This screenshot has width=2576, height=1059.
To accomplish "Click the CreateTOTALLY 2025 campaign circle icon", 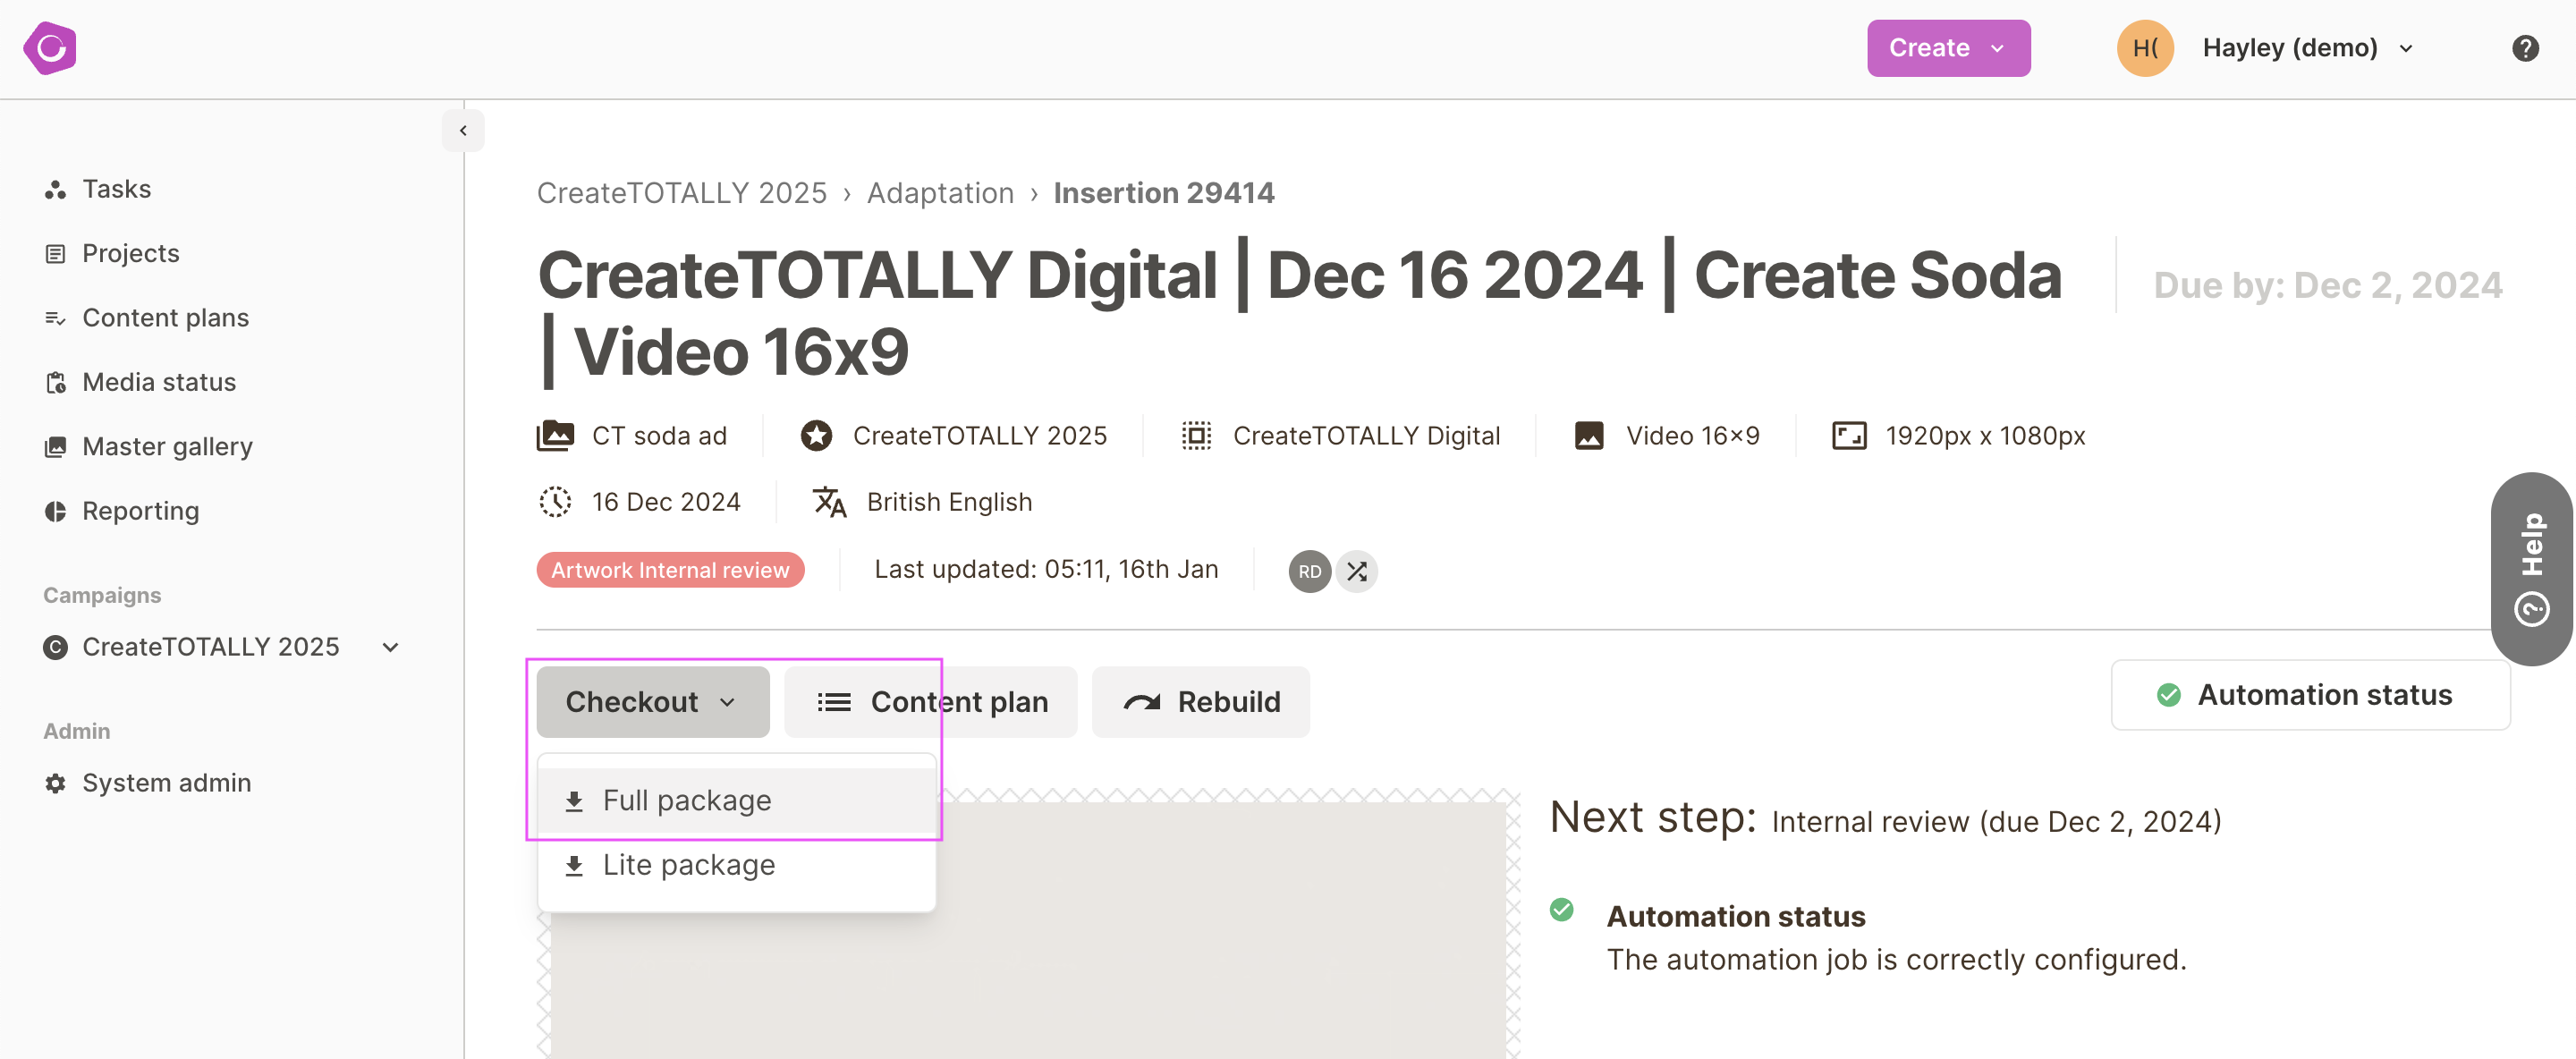I will (55, 647).
